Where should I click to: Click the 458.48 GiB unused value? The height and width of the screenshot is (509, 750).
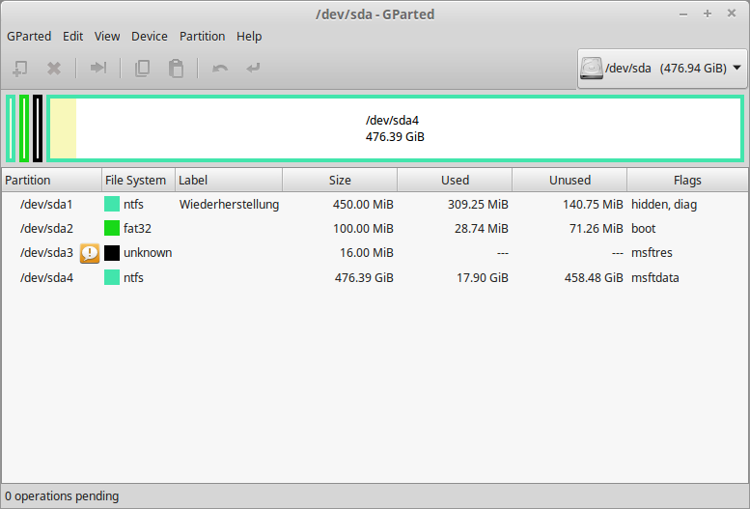(594, 278)
